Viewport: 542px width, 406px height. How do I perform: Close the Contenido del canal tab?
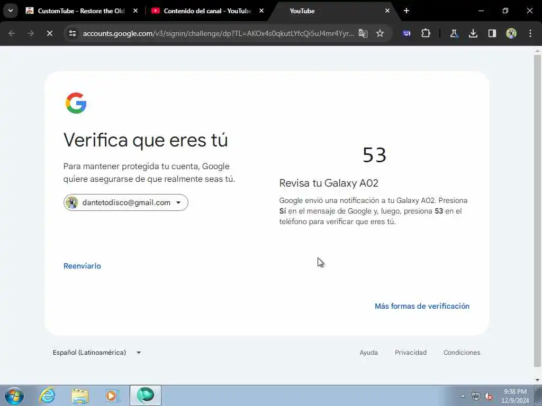point(261,11)
